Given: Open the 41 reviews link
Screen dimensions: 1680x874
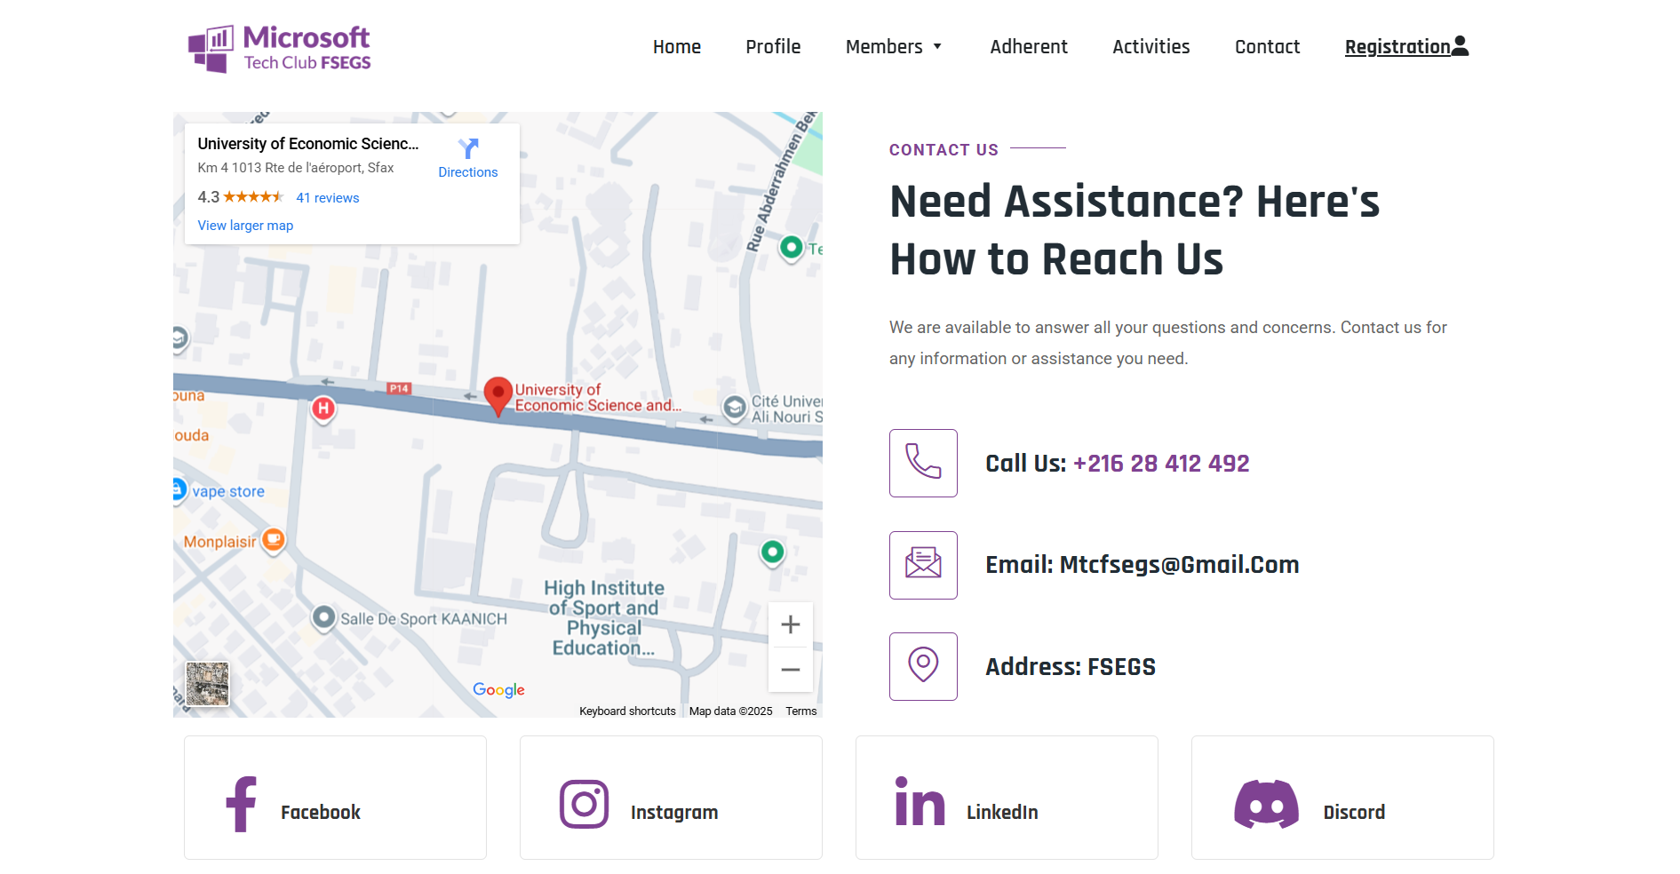Looking at the screenshot, I should [x=328, y=198].
